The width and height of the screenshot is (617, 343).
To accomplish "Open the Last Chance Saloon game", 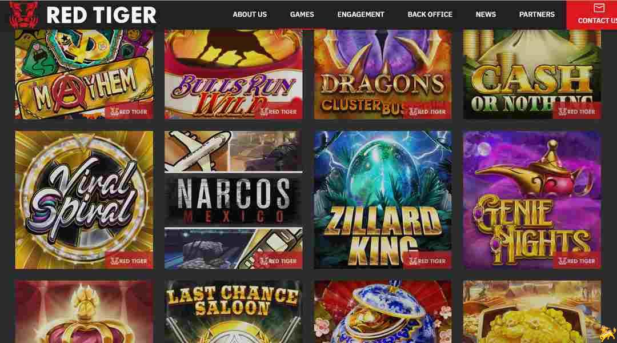I will pyautogui.click(x=233, y=312).
